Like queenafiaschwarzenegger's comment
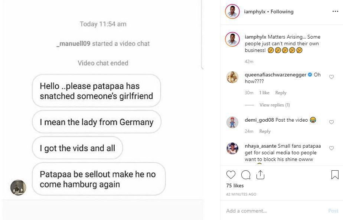 tap(331, 77)
